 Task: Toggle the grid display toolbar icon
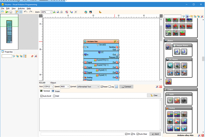[20, 12]
